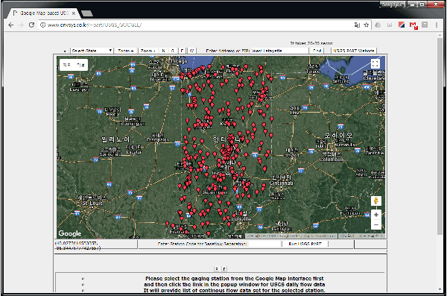This screenshot has height=296, width=447.
Task: Open the USGS PART Website button
Action: click(353, 51)
